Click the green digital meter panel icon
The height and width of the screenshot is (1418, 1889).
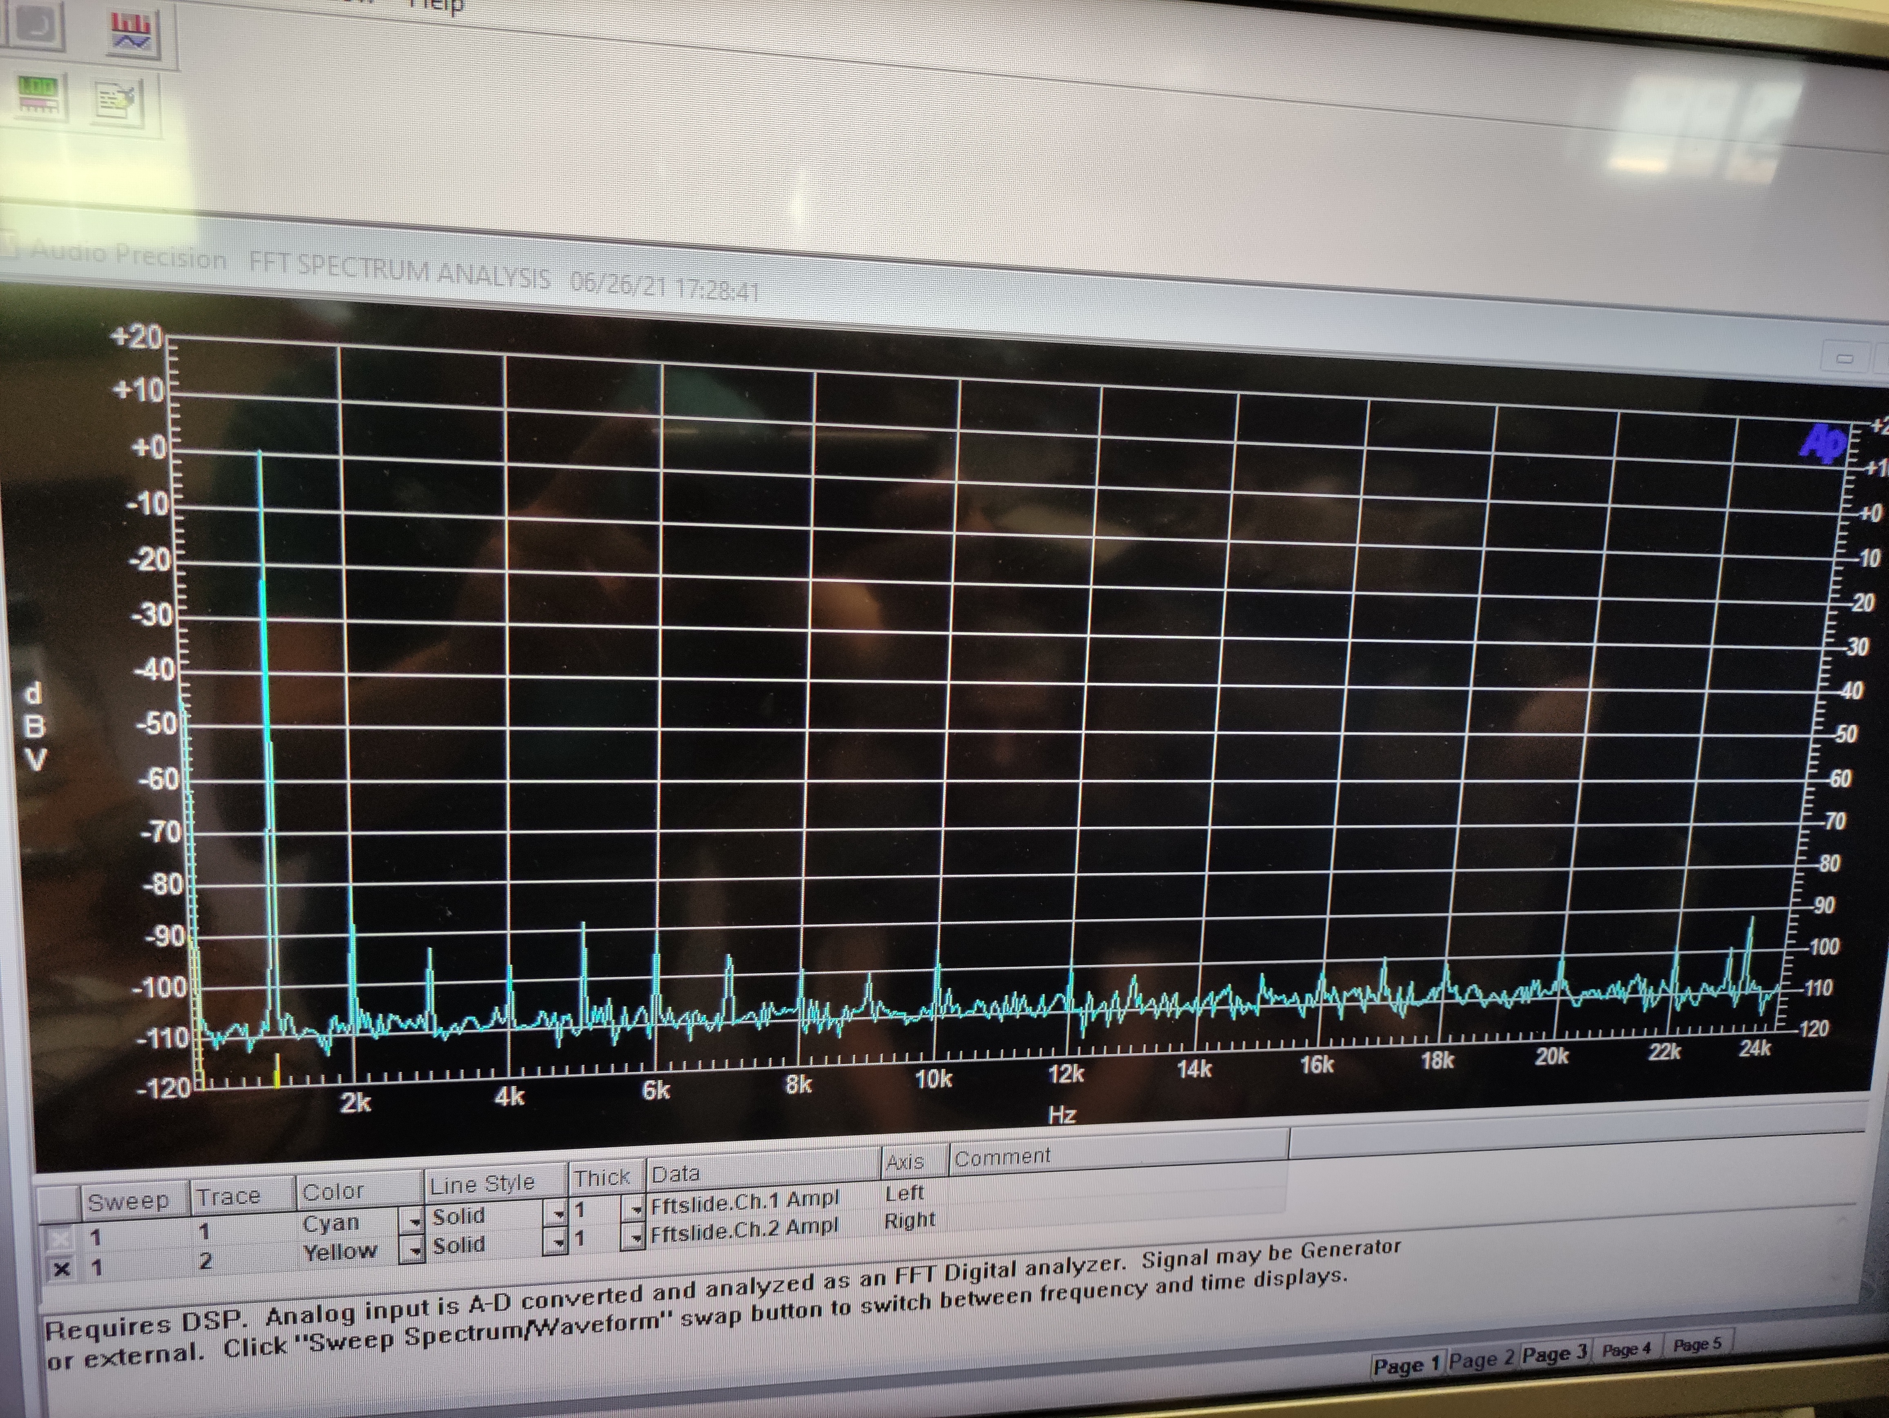click(x=38, y=95)
